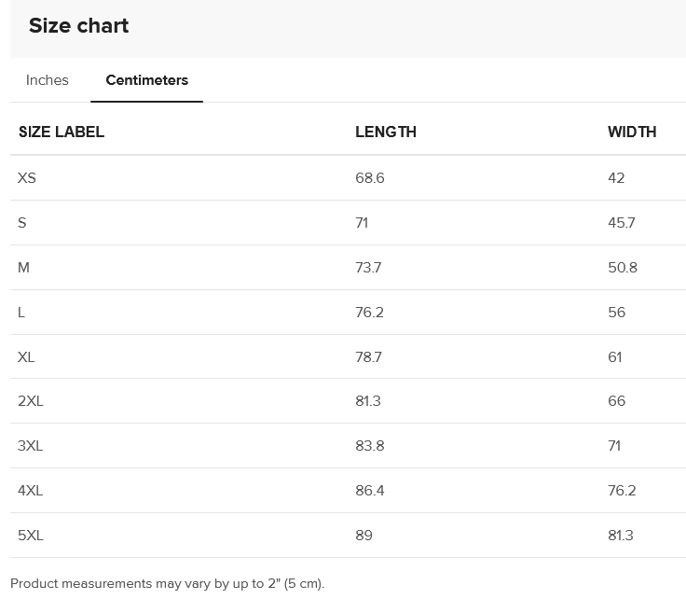Screen dimensions: 686x599
Task: Click the LENGTH column header
Action: click(385, 132)
